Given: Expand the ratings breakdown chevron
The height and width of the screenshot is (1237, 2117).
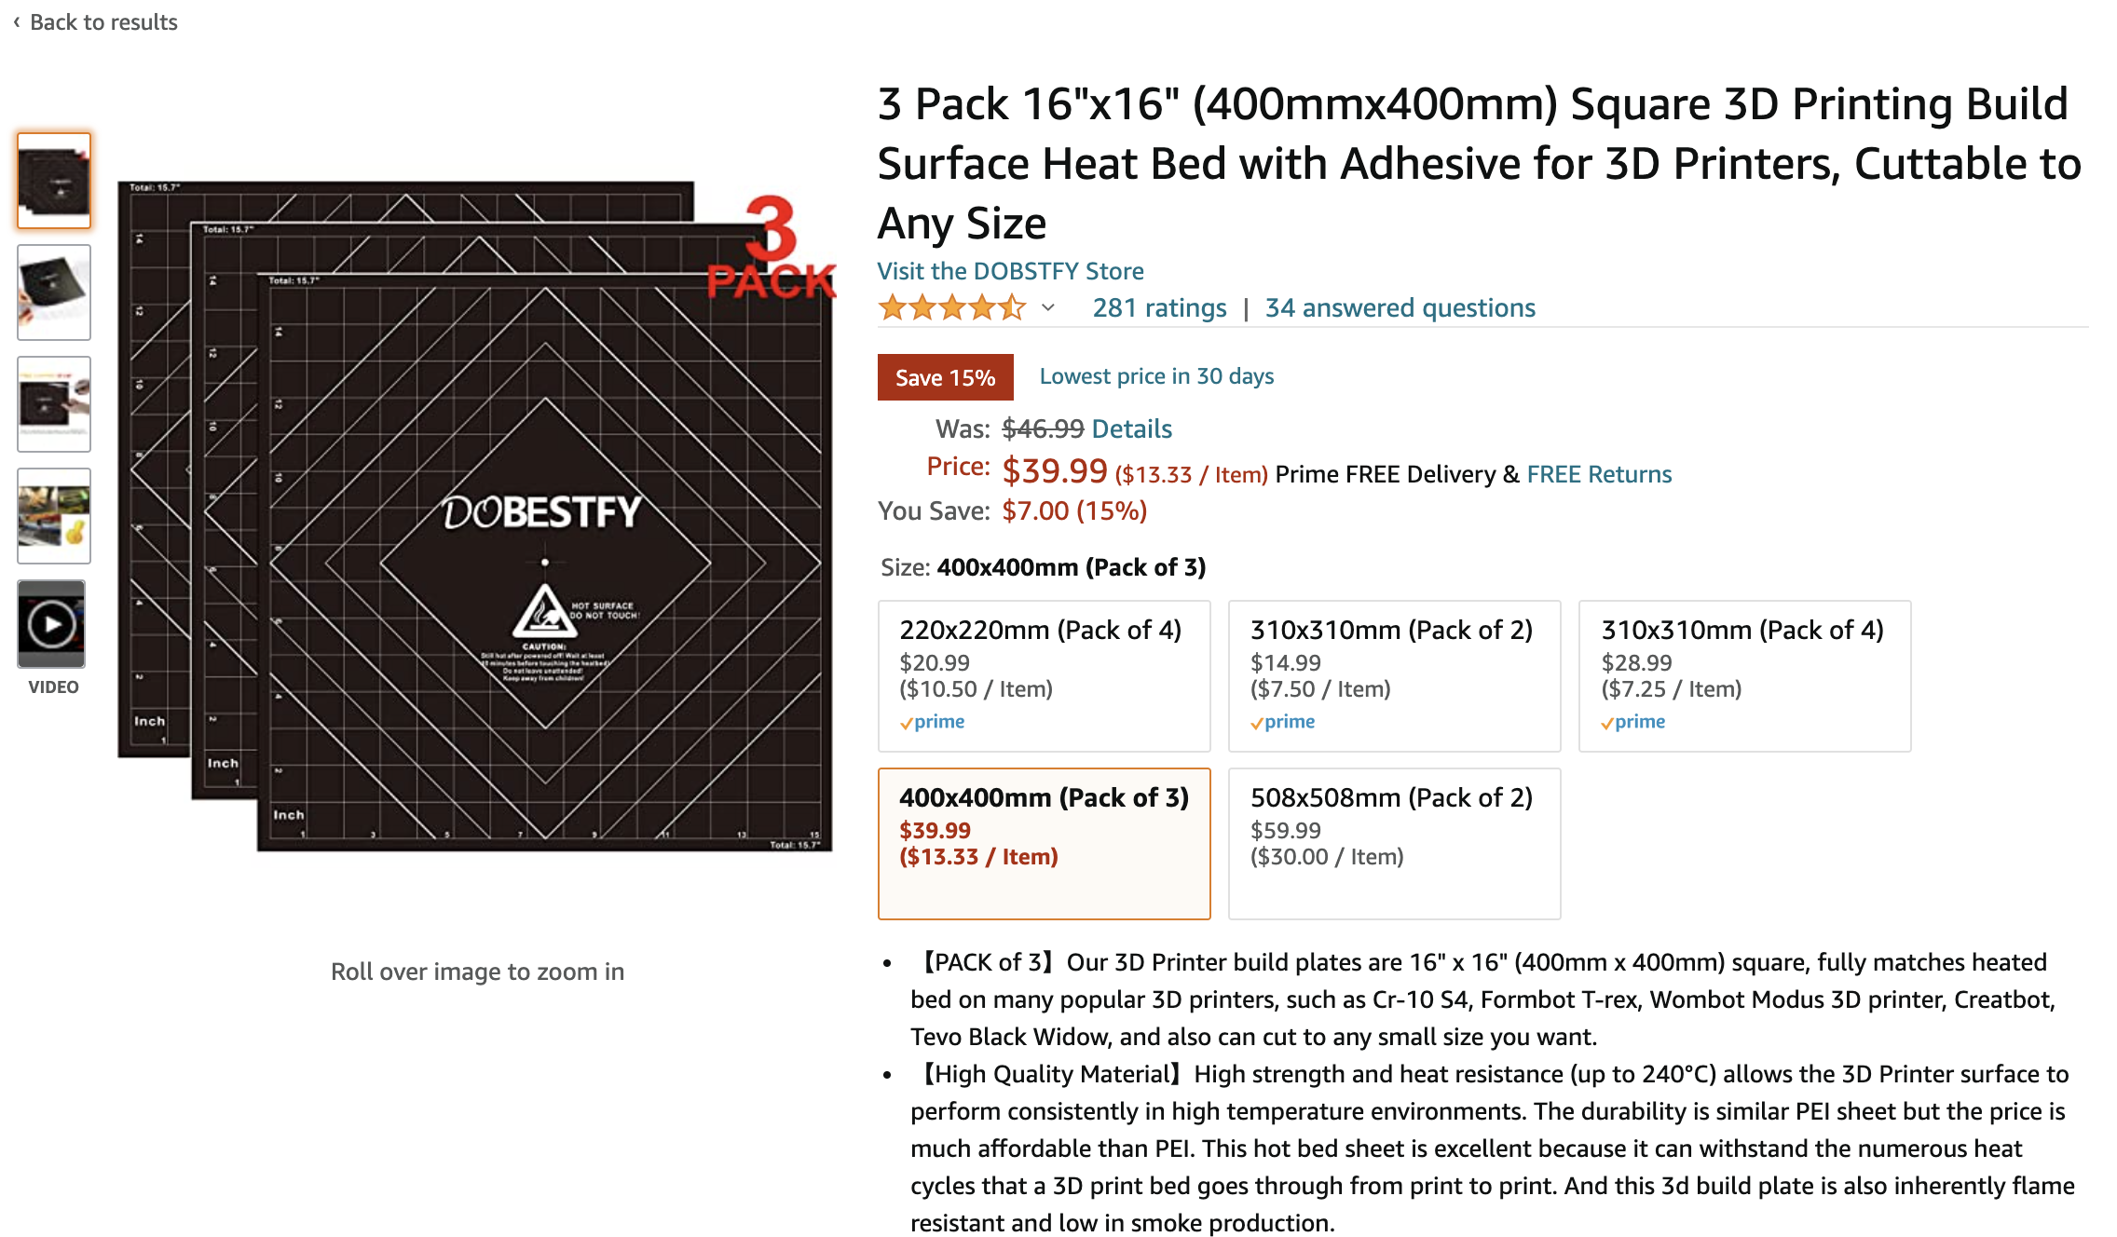Looking at the screenshot, I should tap(1048, 308).
